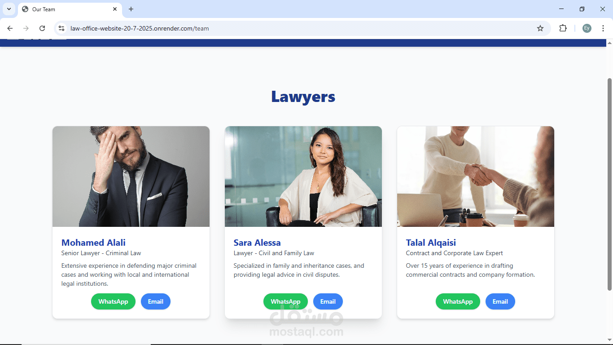Click the browser forward arrow

click(26, 28)
